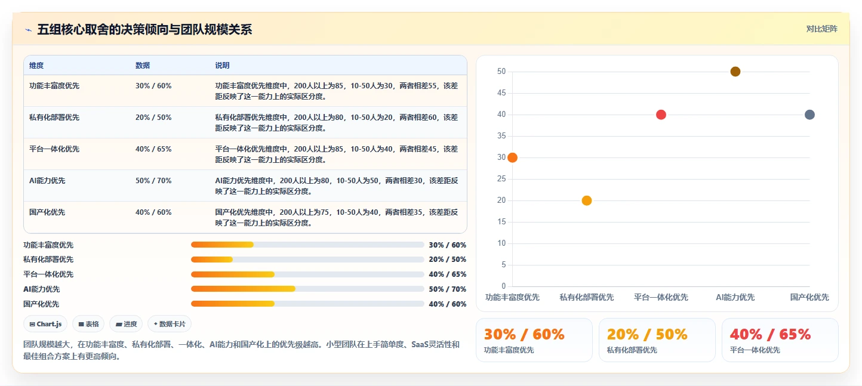Click the 50% / 70% progress bar value

click(x=448, y=289)
